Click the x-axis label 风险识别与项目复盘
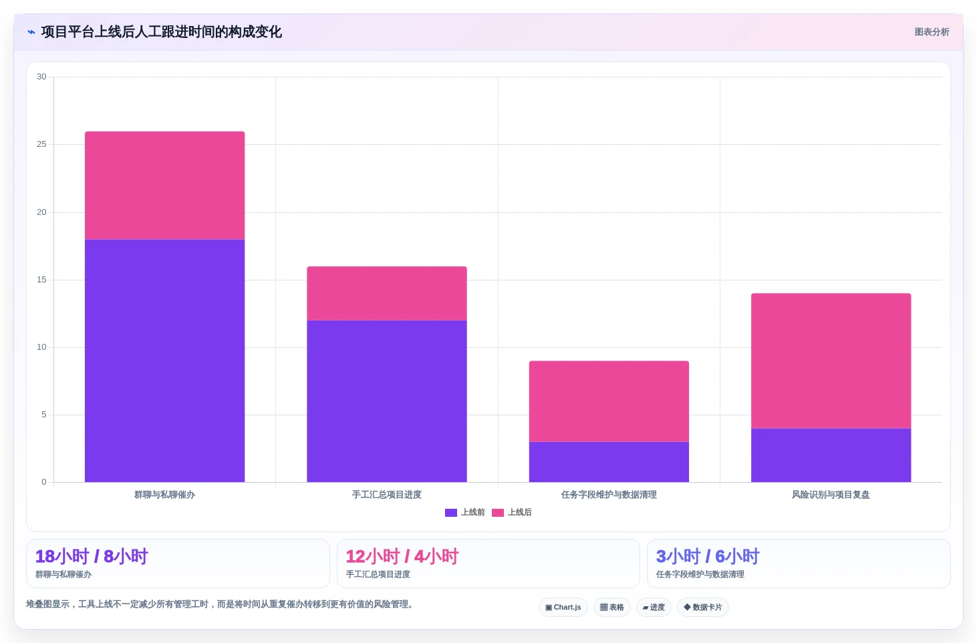 831,495
